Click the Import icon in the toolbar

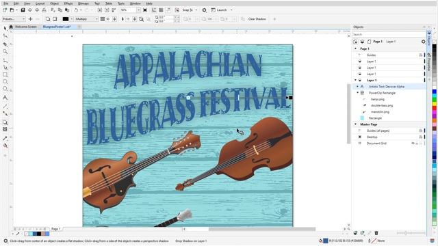coord(100,10)
